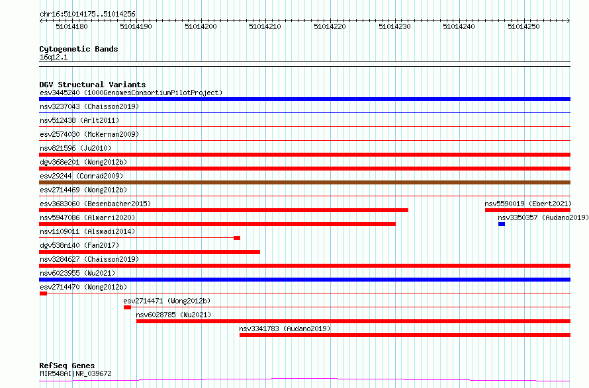Click esv3683060 (Besenbacher2015) label
Image resolution: width=589 pixels, height=388 pixels.
[x=95, y=204]
